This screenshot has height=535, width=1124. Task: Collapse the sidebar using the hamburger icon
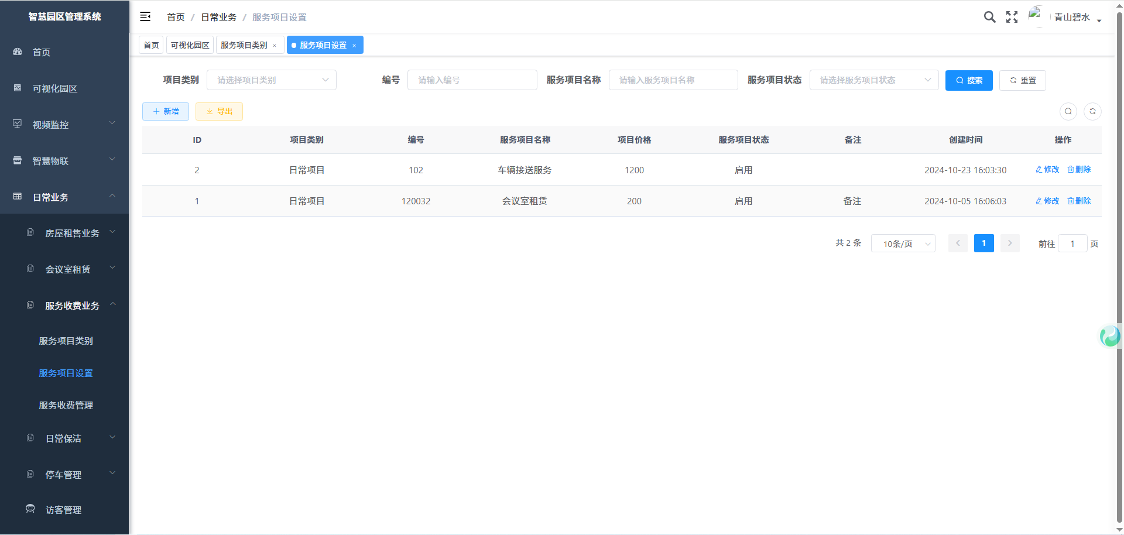145,17
